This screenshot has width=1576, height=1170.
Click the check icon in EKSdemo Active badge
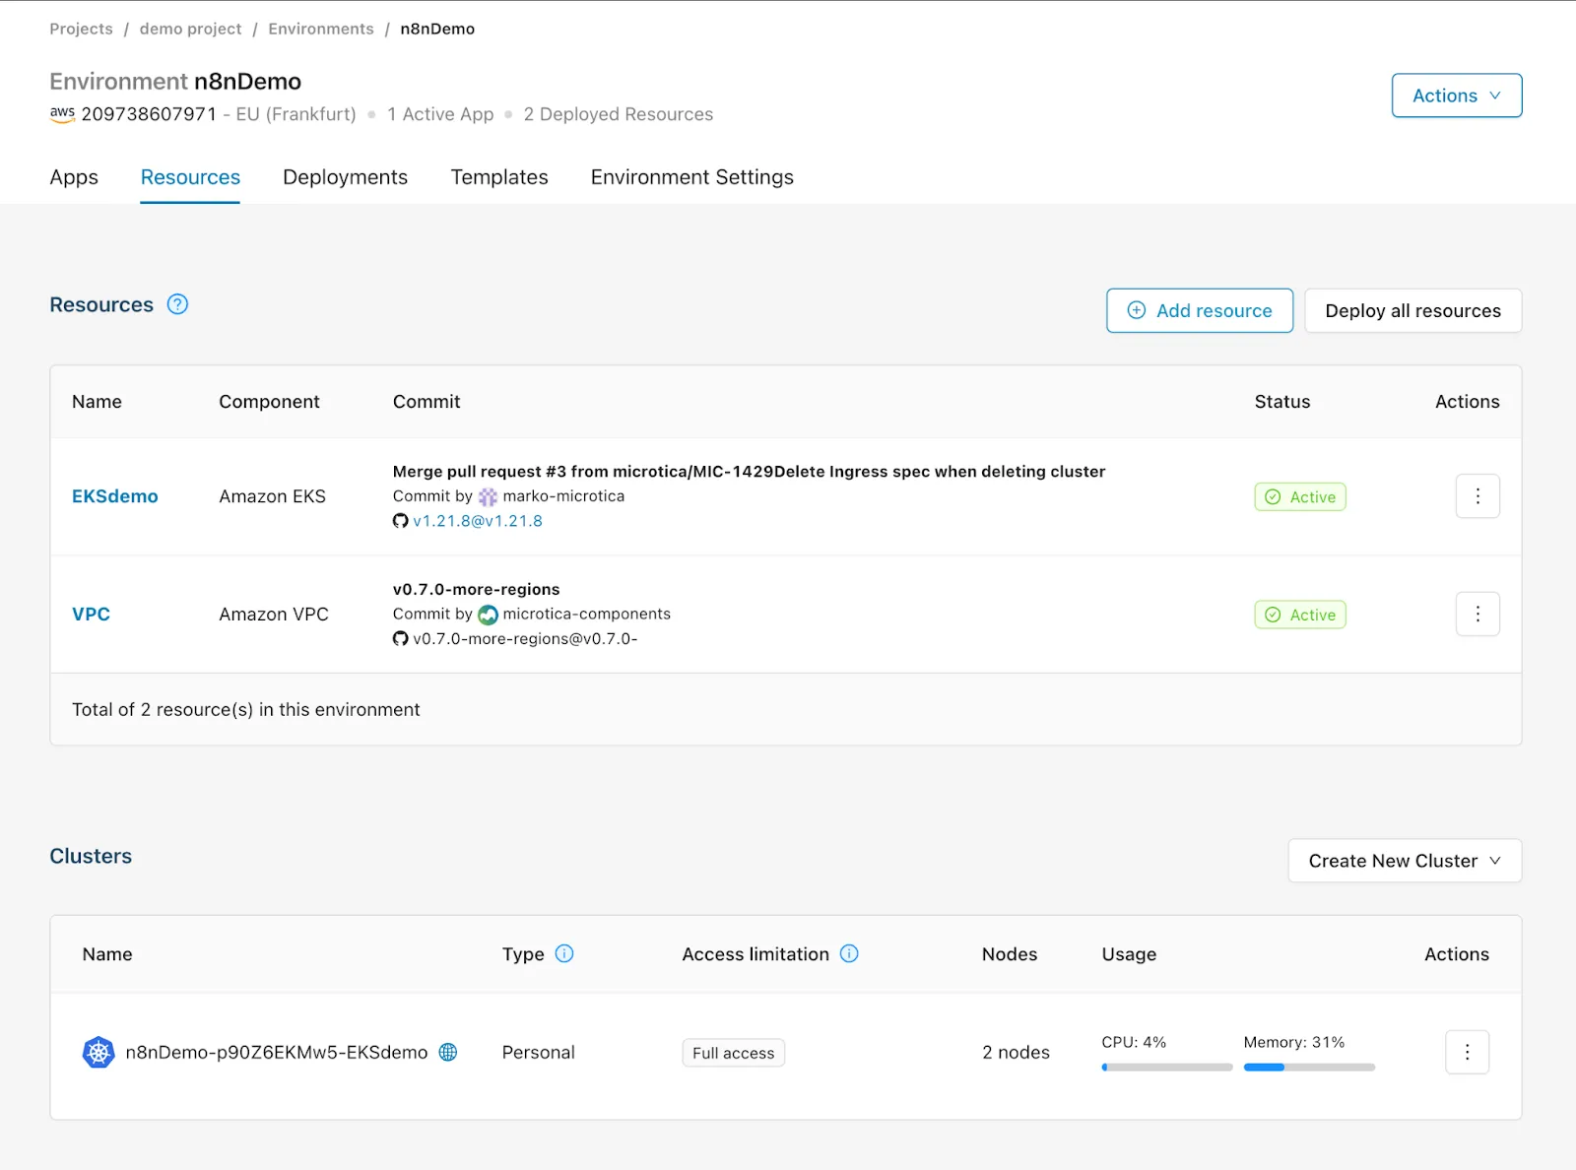point(1273,497)
